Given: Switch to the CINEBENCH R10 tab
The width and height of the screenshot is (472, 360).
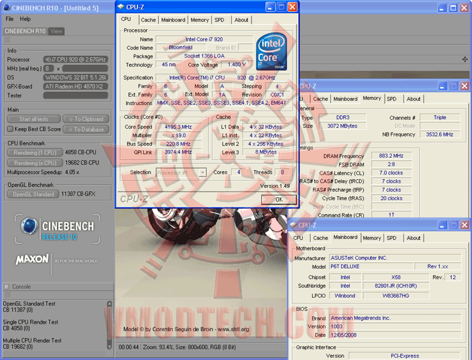Looking at the screenshot, I should [x=25, y=31].
